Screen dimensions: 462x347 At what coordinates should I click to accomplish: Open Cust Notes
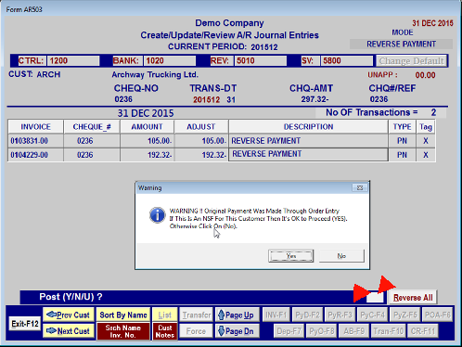click(x=165, y=331)
